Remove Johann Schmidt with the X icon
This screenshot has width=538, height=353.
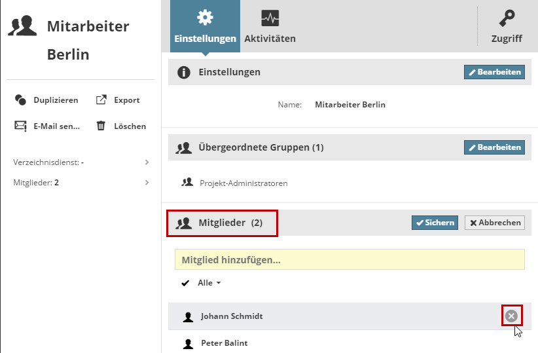coord(511,316)
